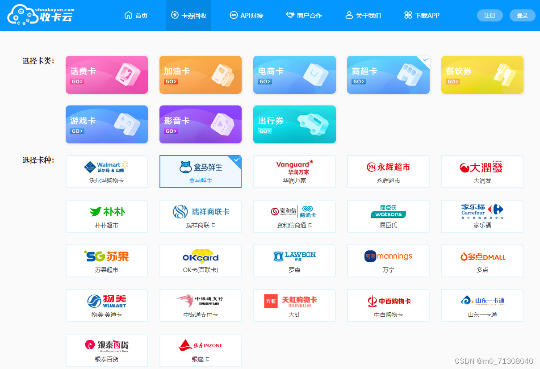The height and width of the screenshot is (369, 540).
Task: Select 华润万家 Vanguard card
Action: click(x=294, y=172)
